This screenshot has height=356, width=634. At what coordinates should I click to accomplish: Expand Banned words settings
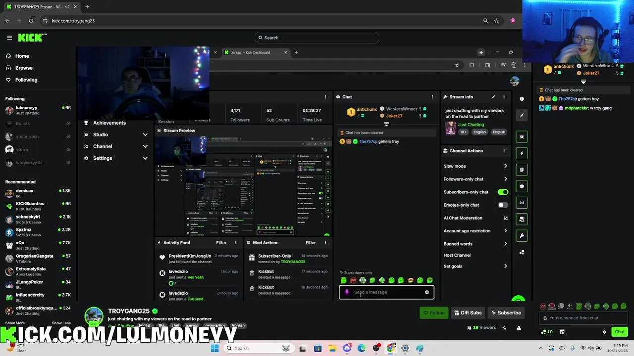click(x=475, y=244)
